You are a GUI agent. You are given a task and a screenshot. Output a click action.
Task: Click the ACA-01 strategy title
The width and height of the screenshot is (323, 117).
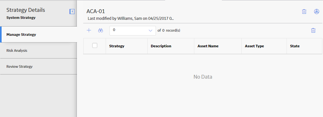pos(96,11)
